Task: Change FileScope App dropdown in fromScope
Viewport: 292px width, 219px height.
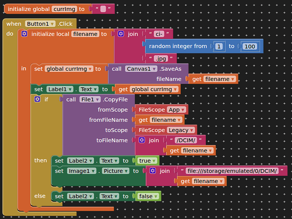Action: 183,109
